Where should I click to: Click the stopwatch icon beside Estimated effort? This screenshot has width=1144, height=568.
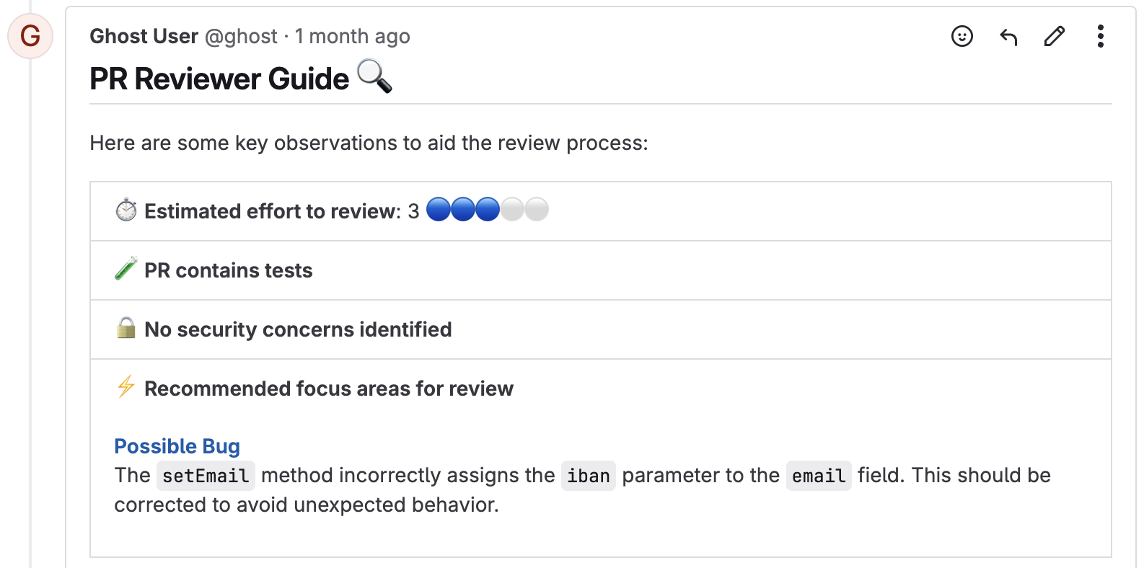[126, 210]
